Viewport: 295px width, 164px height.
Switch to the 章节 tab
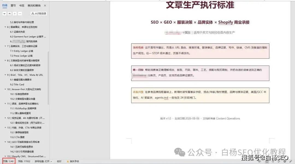pyautogui.click(x=13, y=5)
